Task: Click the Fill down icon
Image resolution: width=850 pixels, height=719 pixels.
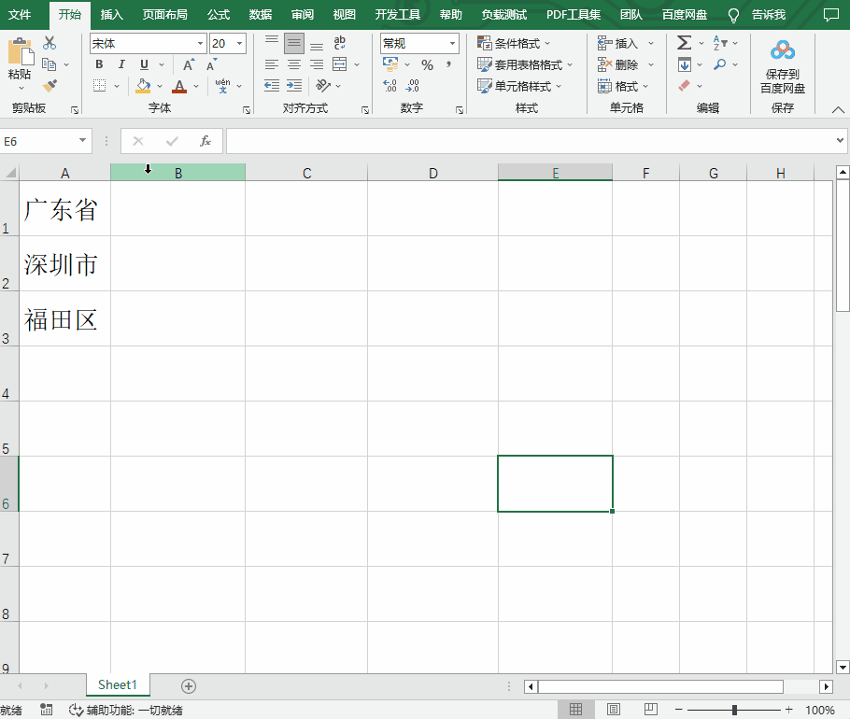Action: [x=685, y=64]
